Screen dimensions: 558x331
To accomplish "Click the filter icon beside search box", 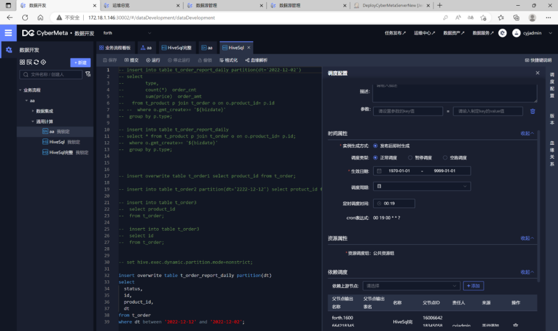I will pyautogui.click(x=88, y=74).
